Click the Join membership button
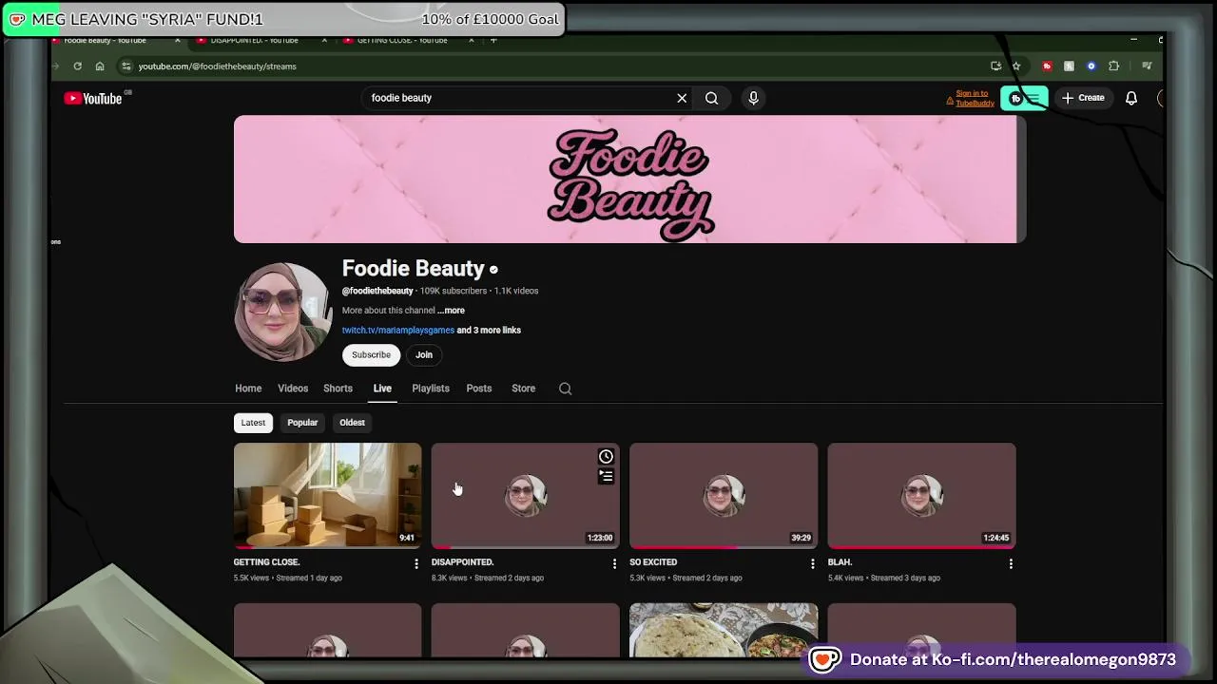Image resolution: width=1217 pixels, height=684 pixels. (x=424, y=355)
